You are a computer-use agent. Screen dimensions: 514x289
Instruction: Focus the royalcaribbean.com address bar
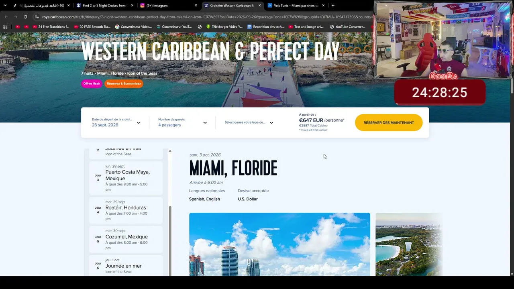click(205, 17)
